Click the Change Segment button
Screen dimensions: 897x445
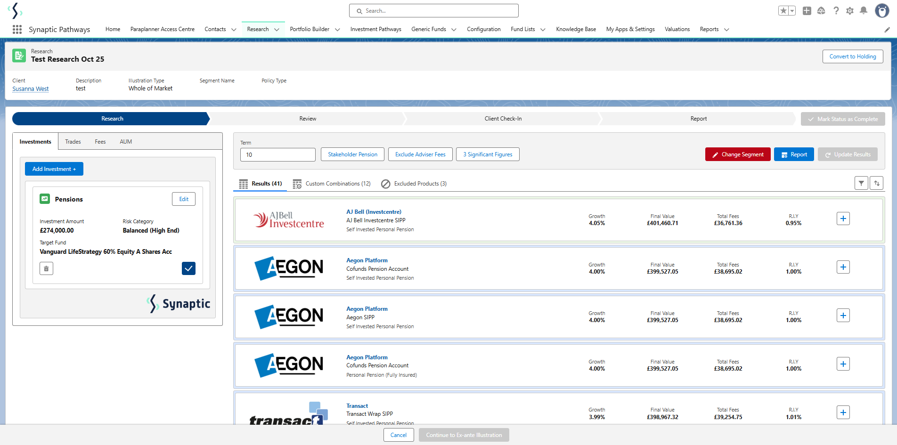point(738,154)
